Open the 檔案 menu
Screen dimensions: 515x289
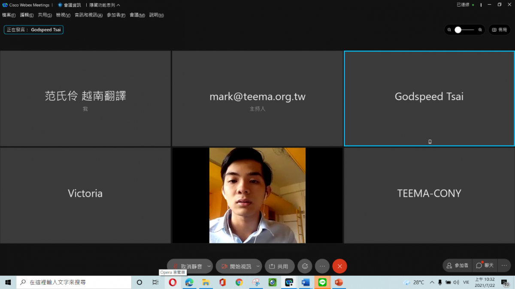[9, 15]
